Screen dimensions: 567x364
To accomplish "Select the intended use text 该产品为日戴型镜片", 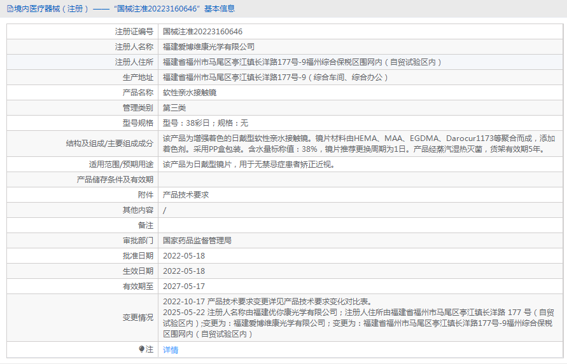I will 249,165.
